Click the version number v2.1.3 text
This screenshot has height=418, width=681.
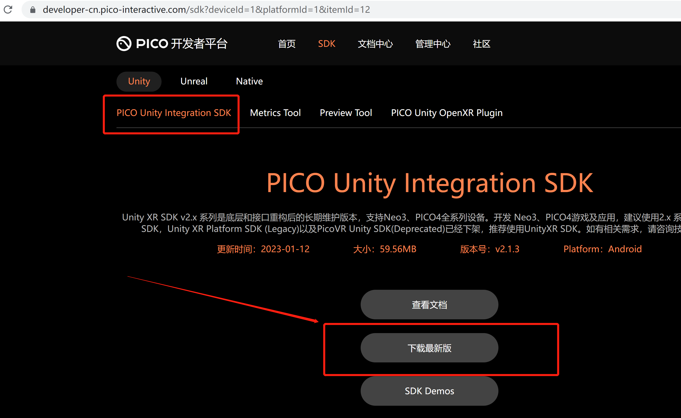coord(507,249)
